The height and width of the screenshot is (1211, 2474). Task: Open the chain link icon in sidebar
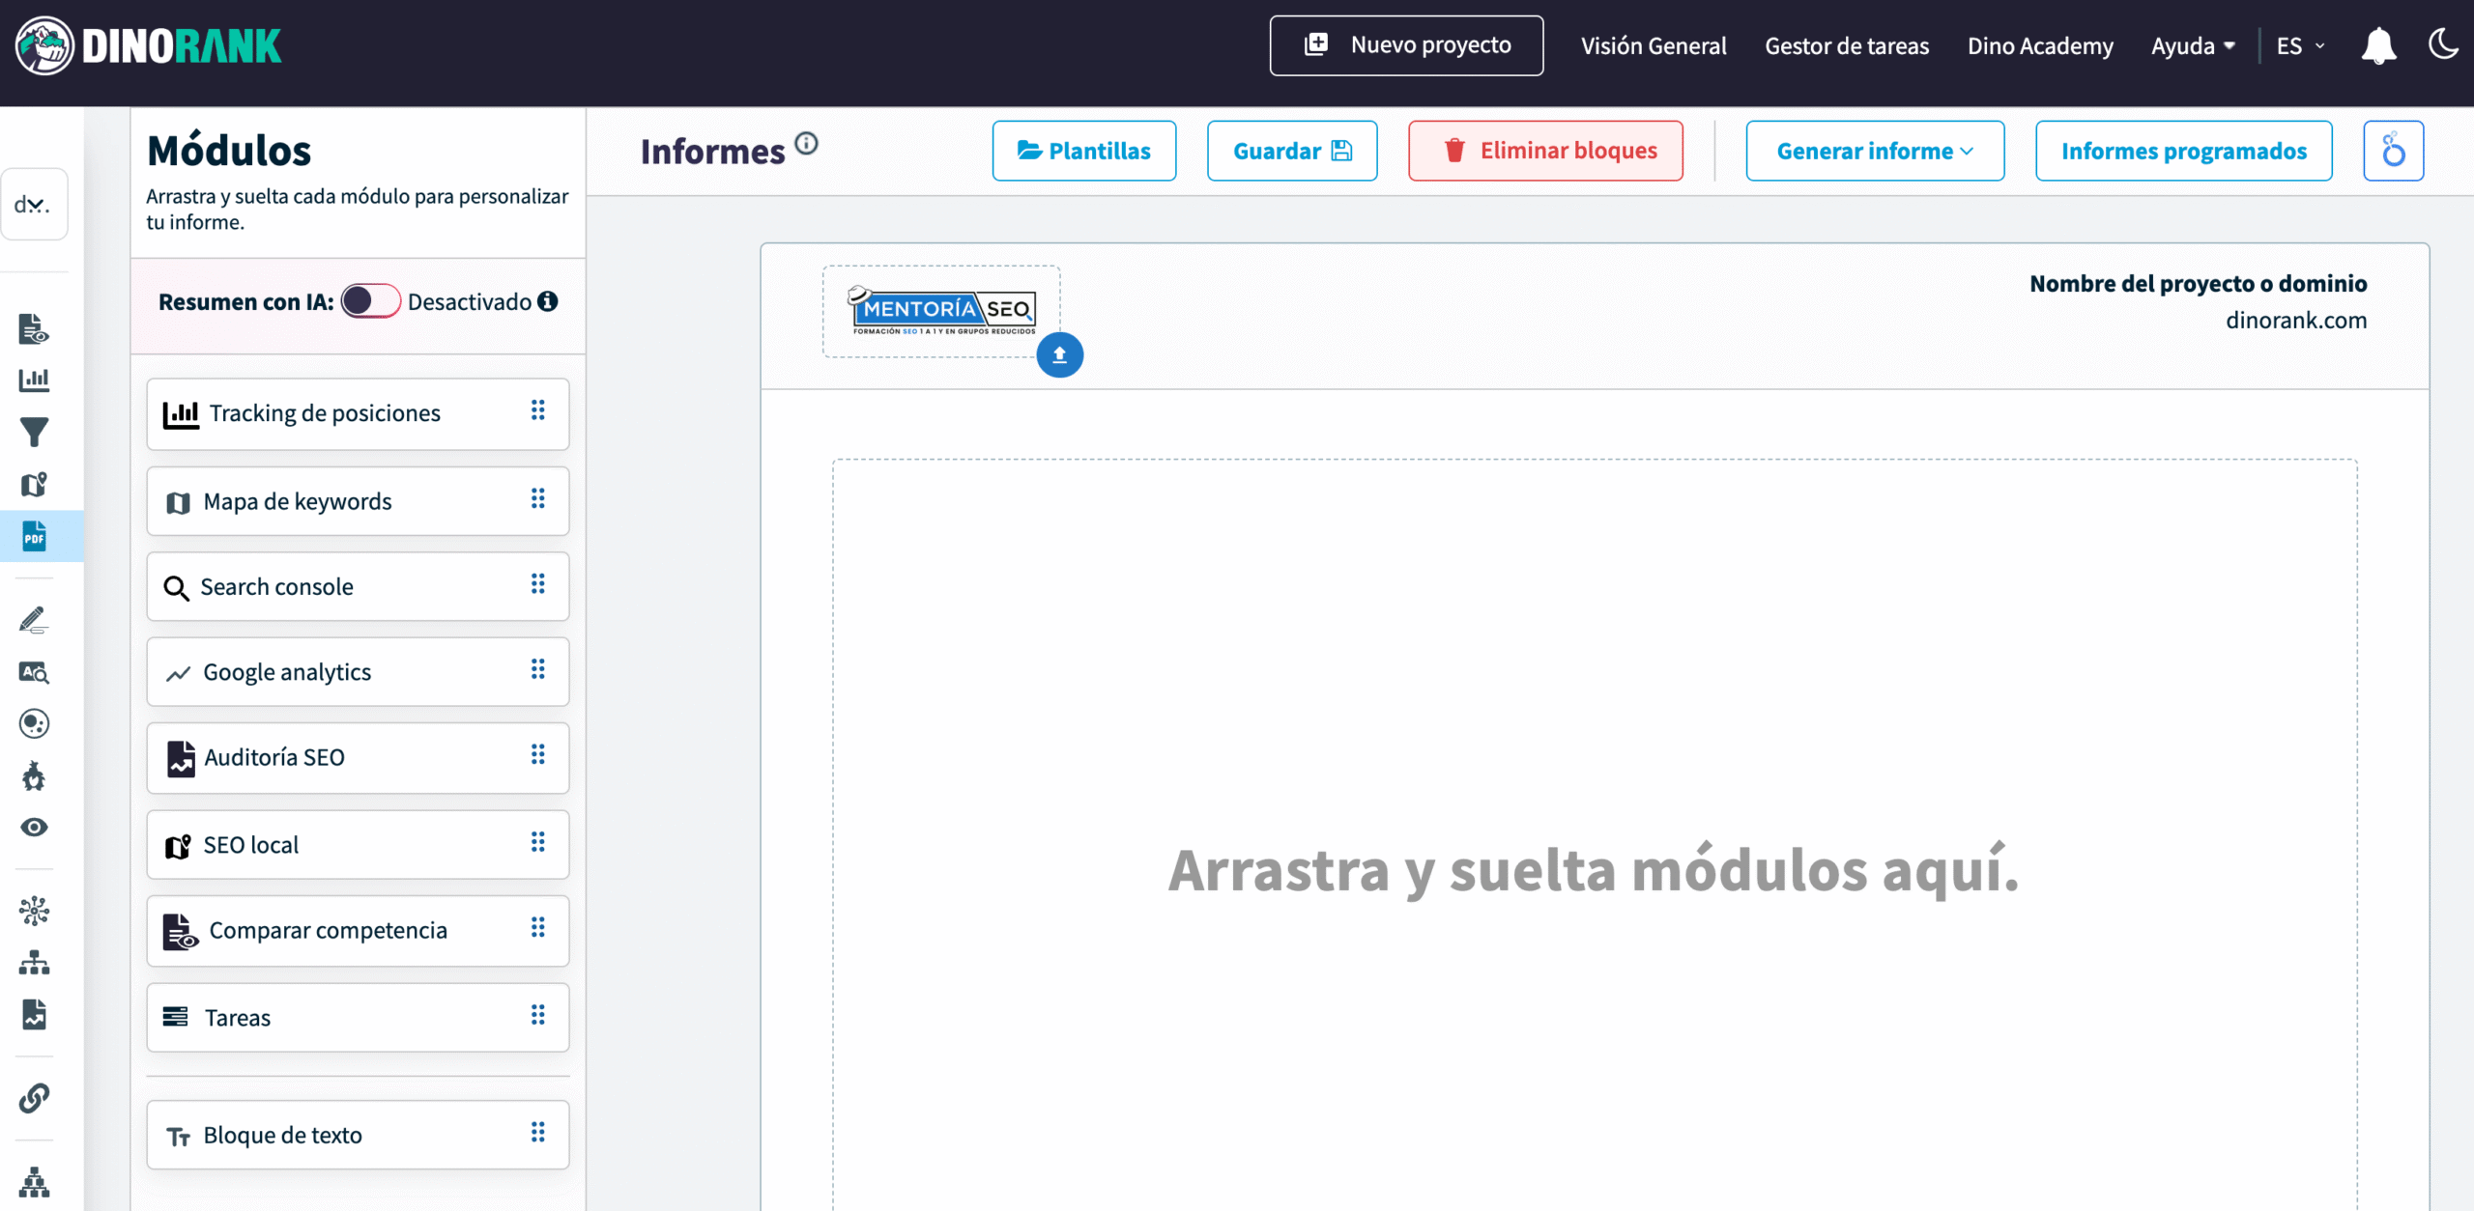35,1098
